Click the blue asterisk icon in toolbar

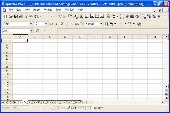tap(159, 16)
